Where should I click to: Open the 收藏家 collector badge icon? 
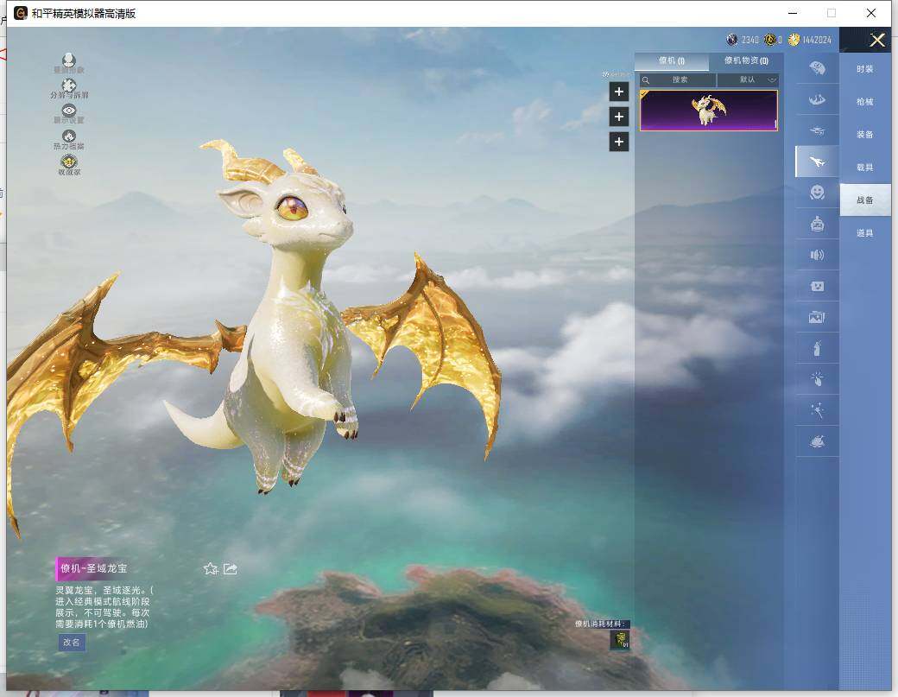pos(69,162)
